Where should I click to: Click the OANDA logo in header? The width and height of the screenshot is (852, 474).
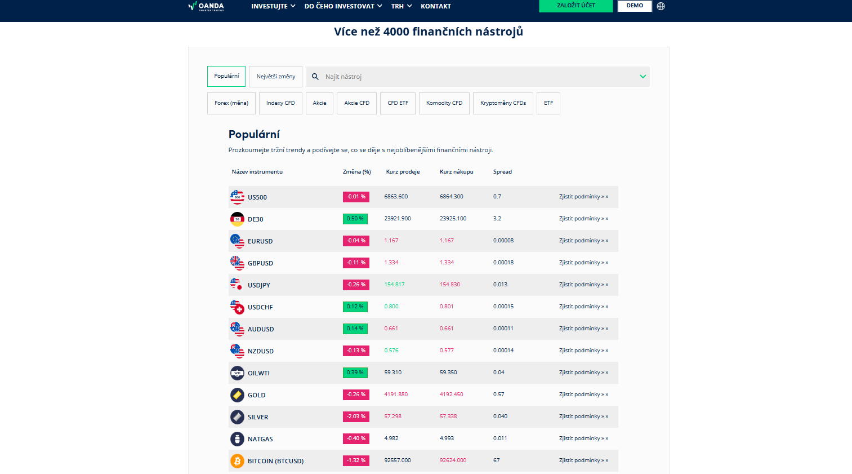(206, 6)
